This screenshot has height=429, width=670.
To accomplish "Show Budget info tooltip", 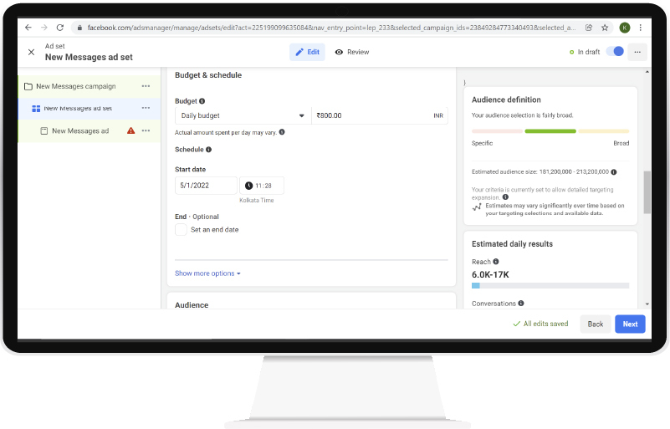I will (202, 101).
